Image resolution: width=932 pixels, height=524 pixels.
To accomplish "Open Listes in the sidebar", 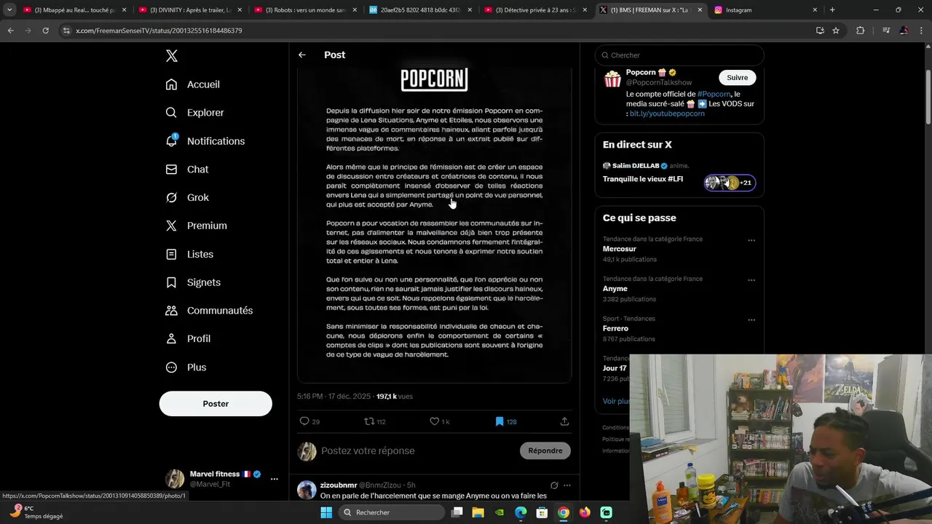I will (x=190, y=254).
